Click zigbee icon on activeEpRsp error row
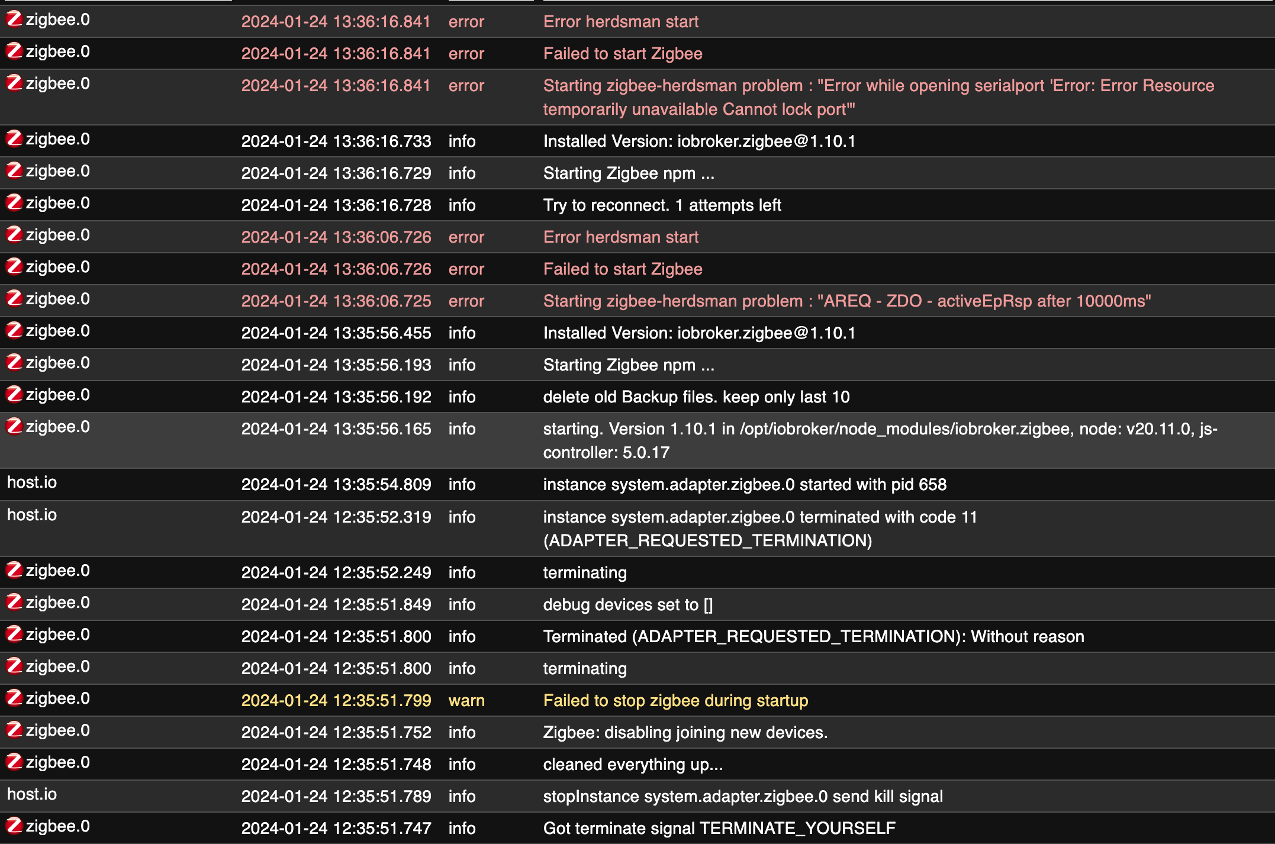 14,298
